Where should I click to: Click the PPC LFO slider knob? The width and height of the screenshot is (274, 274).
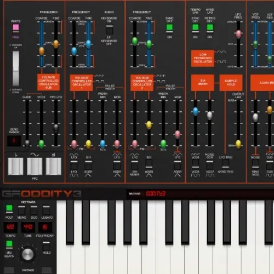coord(56,127)
